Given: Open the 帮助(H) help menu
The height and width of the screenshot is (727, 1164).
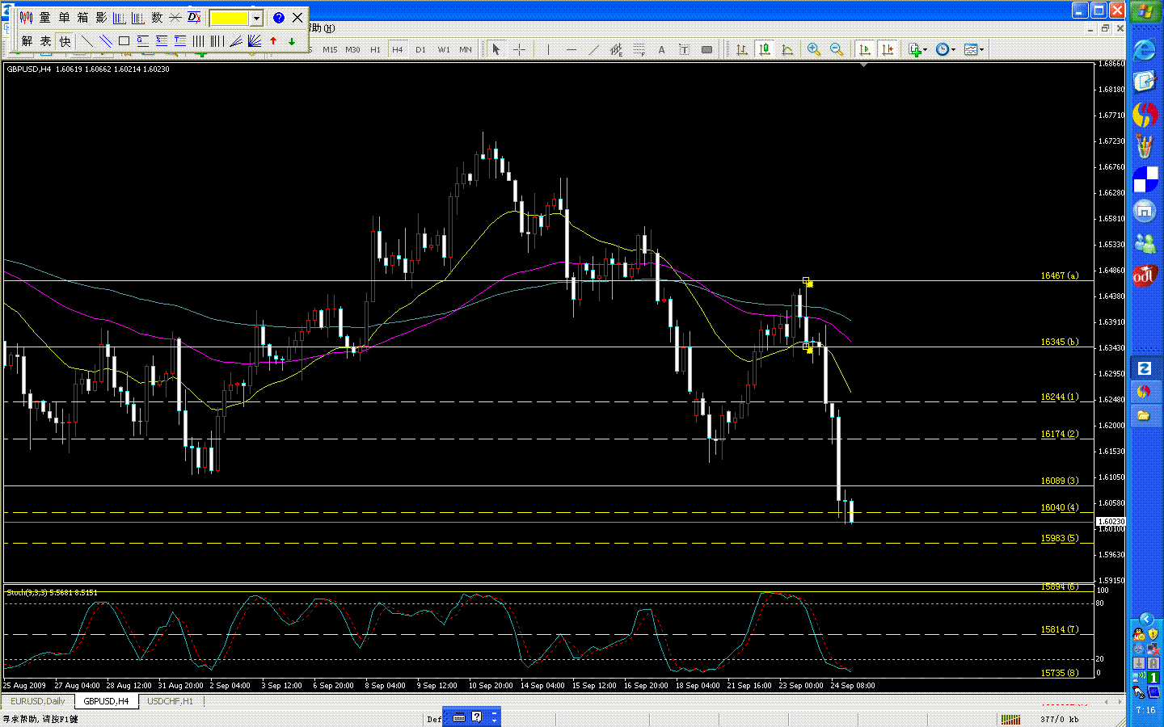Looking at the screenshot, I should (x=323, y=28).
